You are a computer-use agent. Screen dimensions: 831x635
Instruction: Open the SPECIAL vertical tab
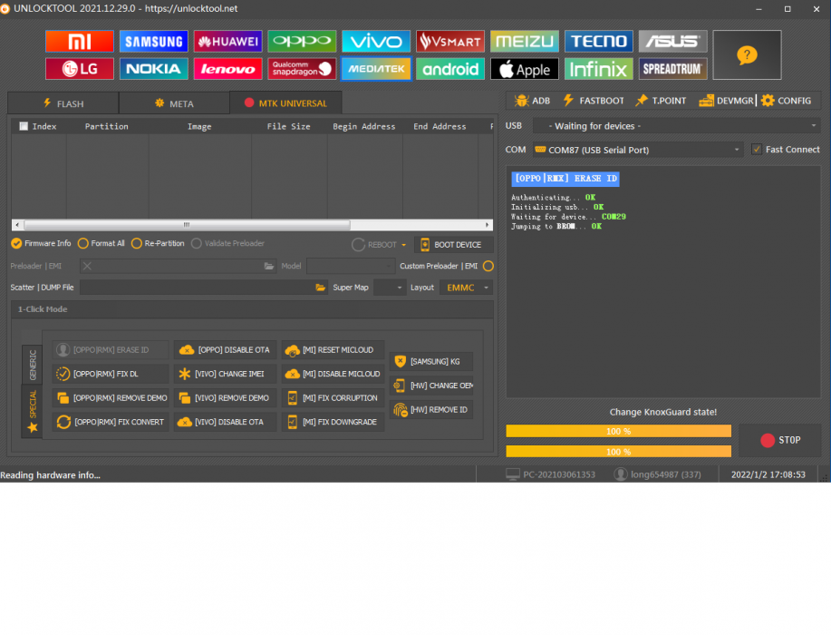pyautogui.click(x=33, y=411)
